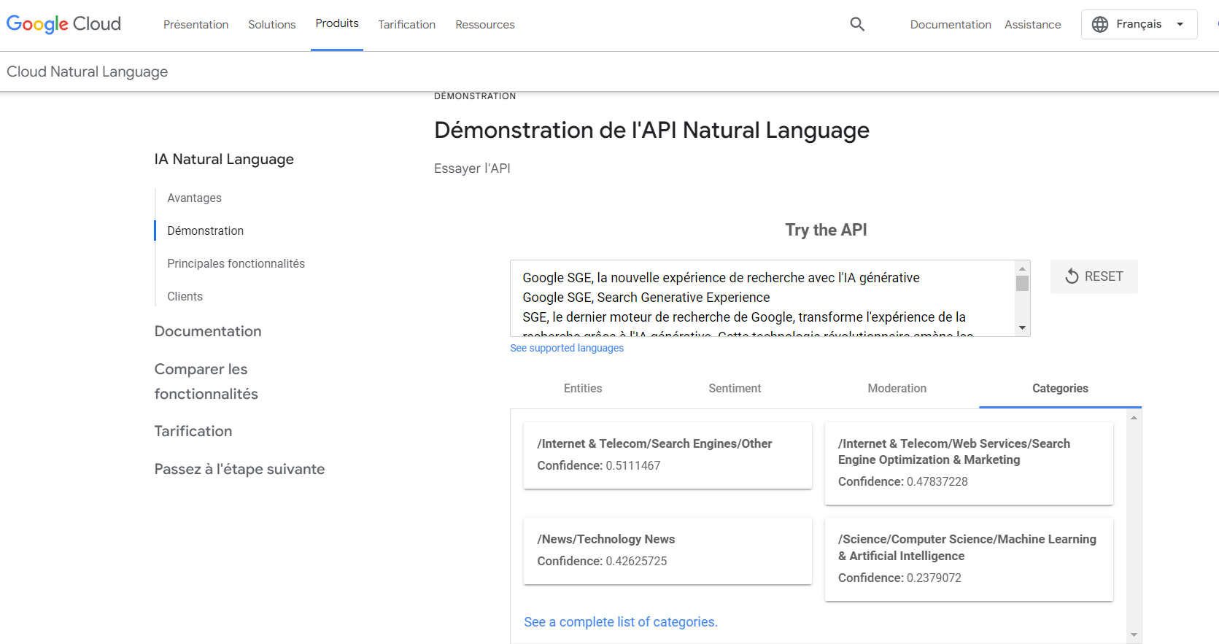Open Clients in the sidebar
The height and width of the screenshot is (644, 1219).
click(185, 296)
